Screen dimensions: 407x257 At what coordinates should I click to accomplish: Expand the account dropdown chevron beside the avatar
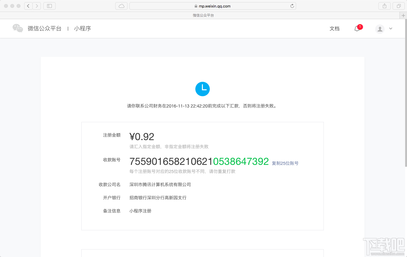pyautogui.click(x=390, y=29)
